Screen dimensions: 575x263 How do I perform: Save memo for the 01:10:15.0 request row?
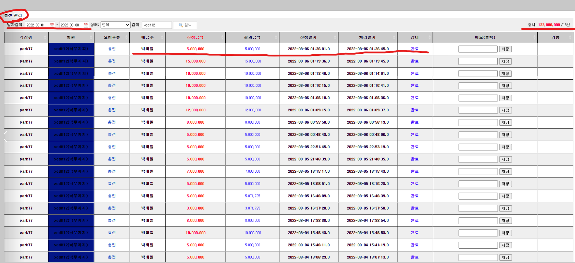[x=505, y=86]
